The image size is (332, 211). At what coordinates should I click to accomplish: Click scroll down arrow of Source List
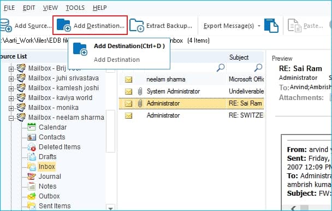click(110, 208)
